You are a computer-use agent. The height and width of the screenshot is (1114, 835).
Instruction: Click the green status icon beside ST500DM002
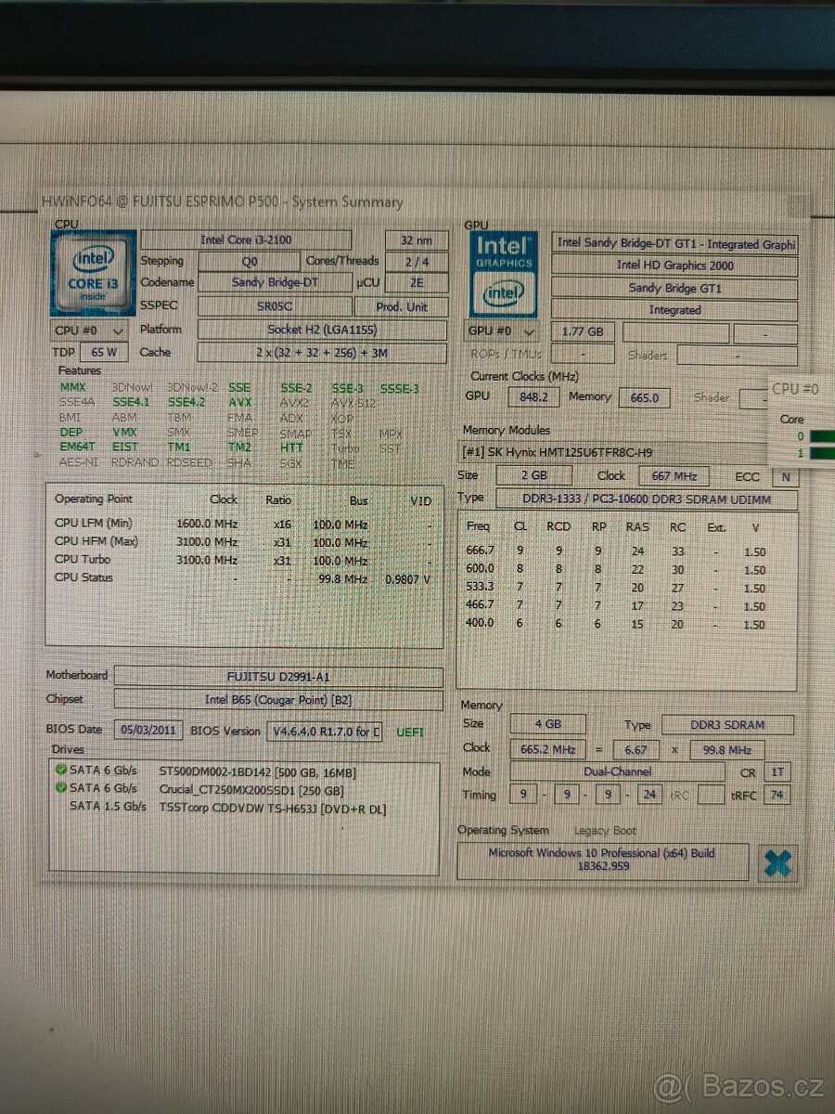[61, 771]
